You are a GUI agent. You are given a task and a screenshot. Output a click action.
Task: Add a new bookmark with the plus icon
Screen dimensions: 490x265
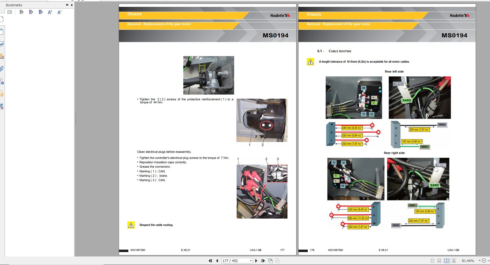31,12
